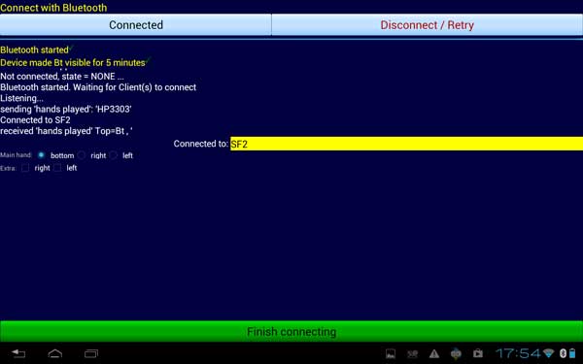Click the Connected button
The height and width of the screenshot is (364, 583).
[136, 25]
